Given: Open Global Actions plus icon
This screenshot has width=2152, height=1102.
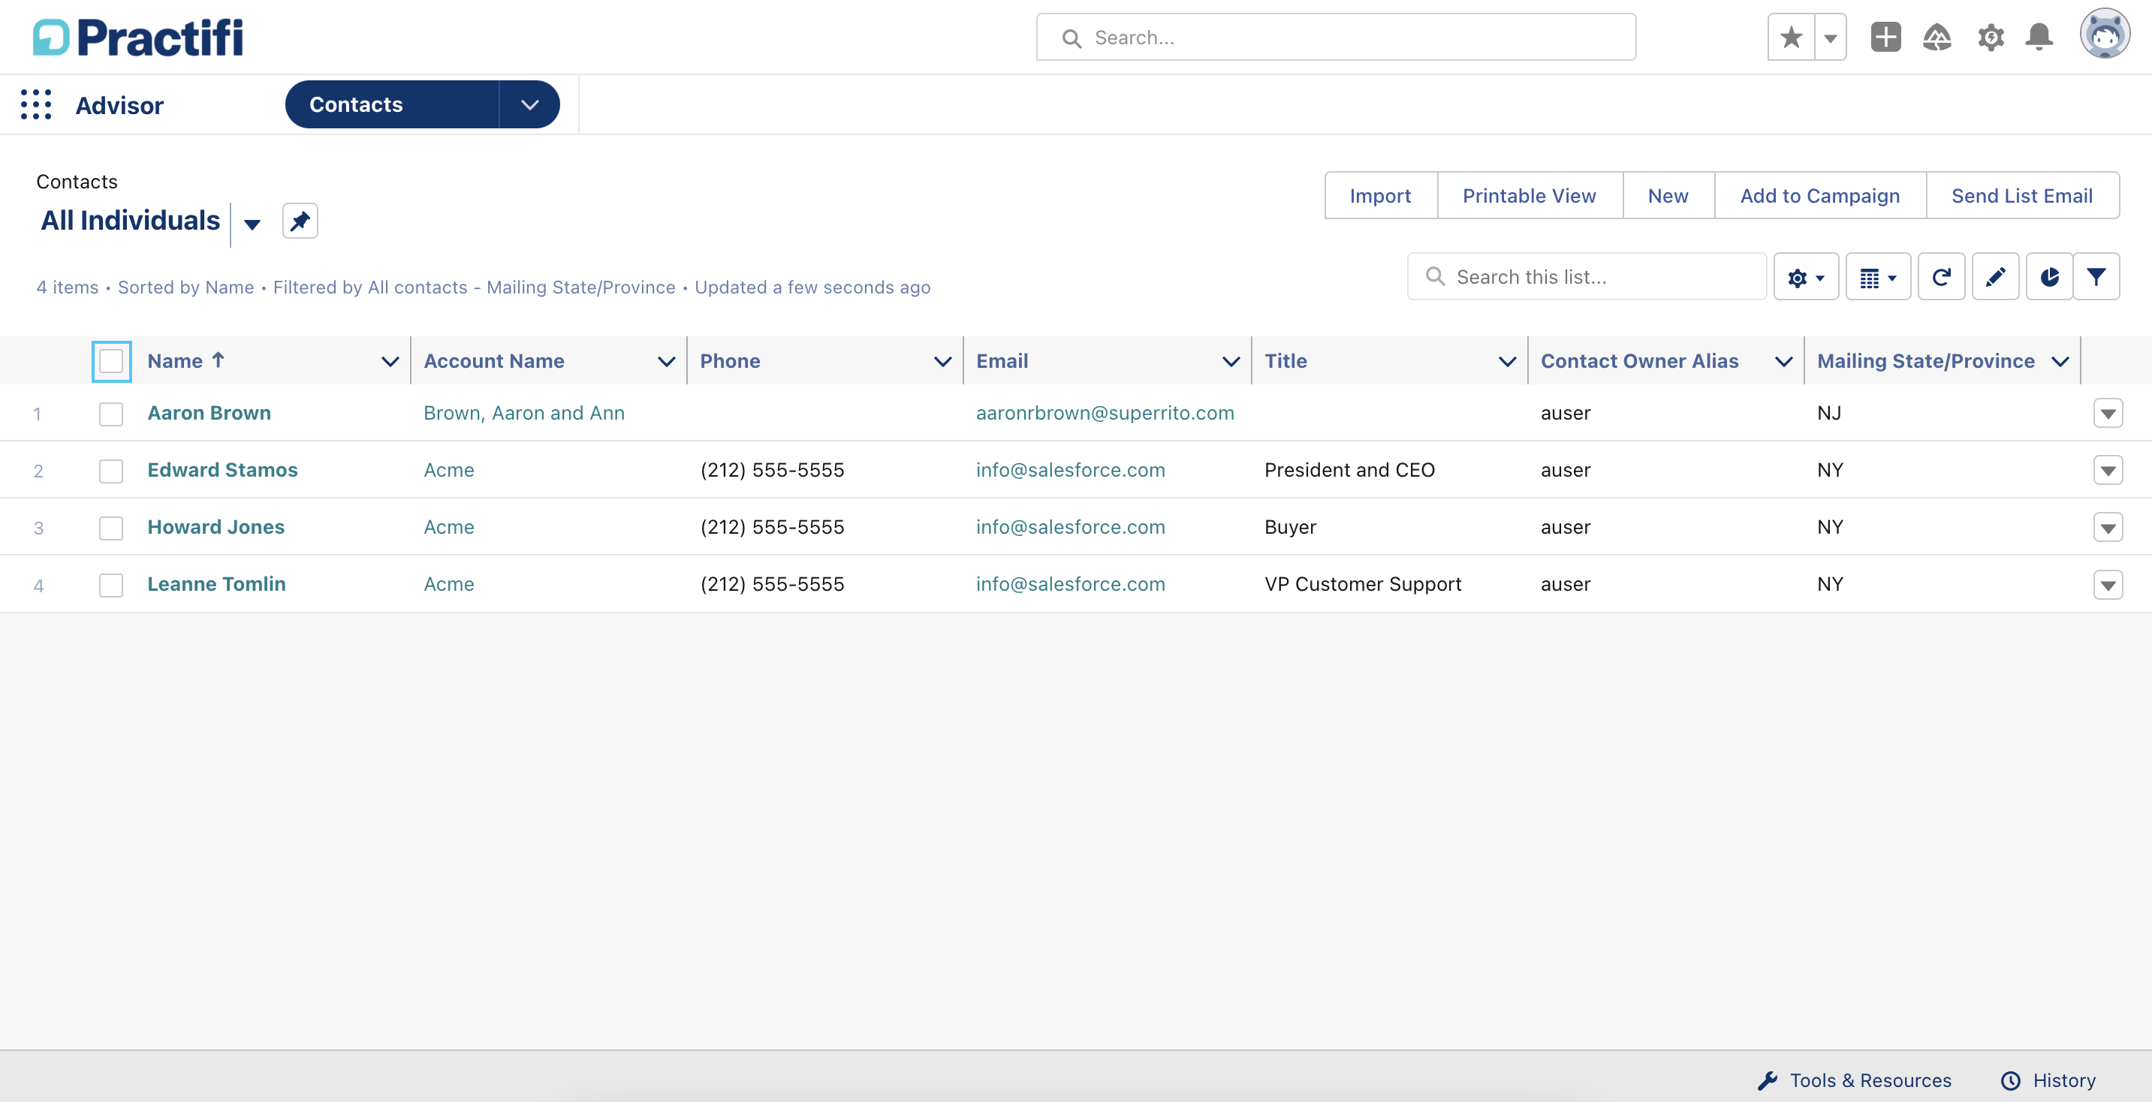Looking at the screenshot, I should click(1885, 37).
